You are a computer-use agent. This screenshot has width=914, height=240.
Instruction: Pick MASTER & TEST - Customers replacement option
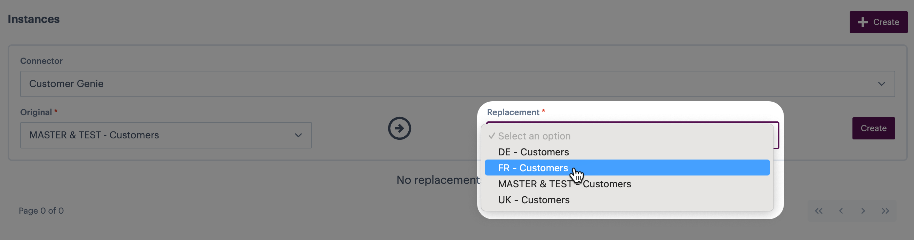pos(564,184)
